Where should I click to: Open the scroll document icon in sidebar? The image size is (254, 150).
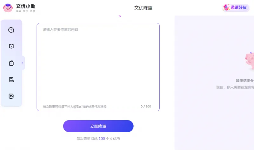pyautogui.click(x=11, y=80)
